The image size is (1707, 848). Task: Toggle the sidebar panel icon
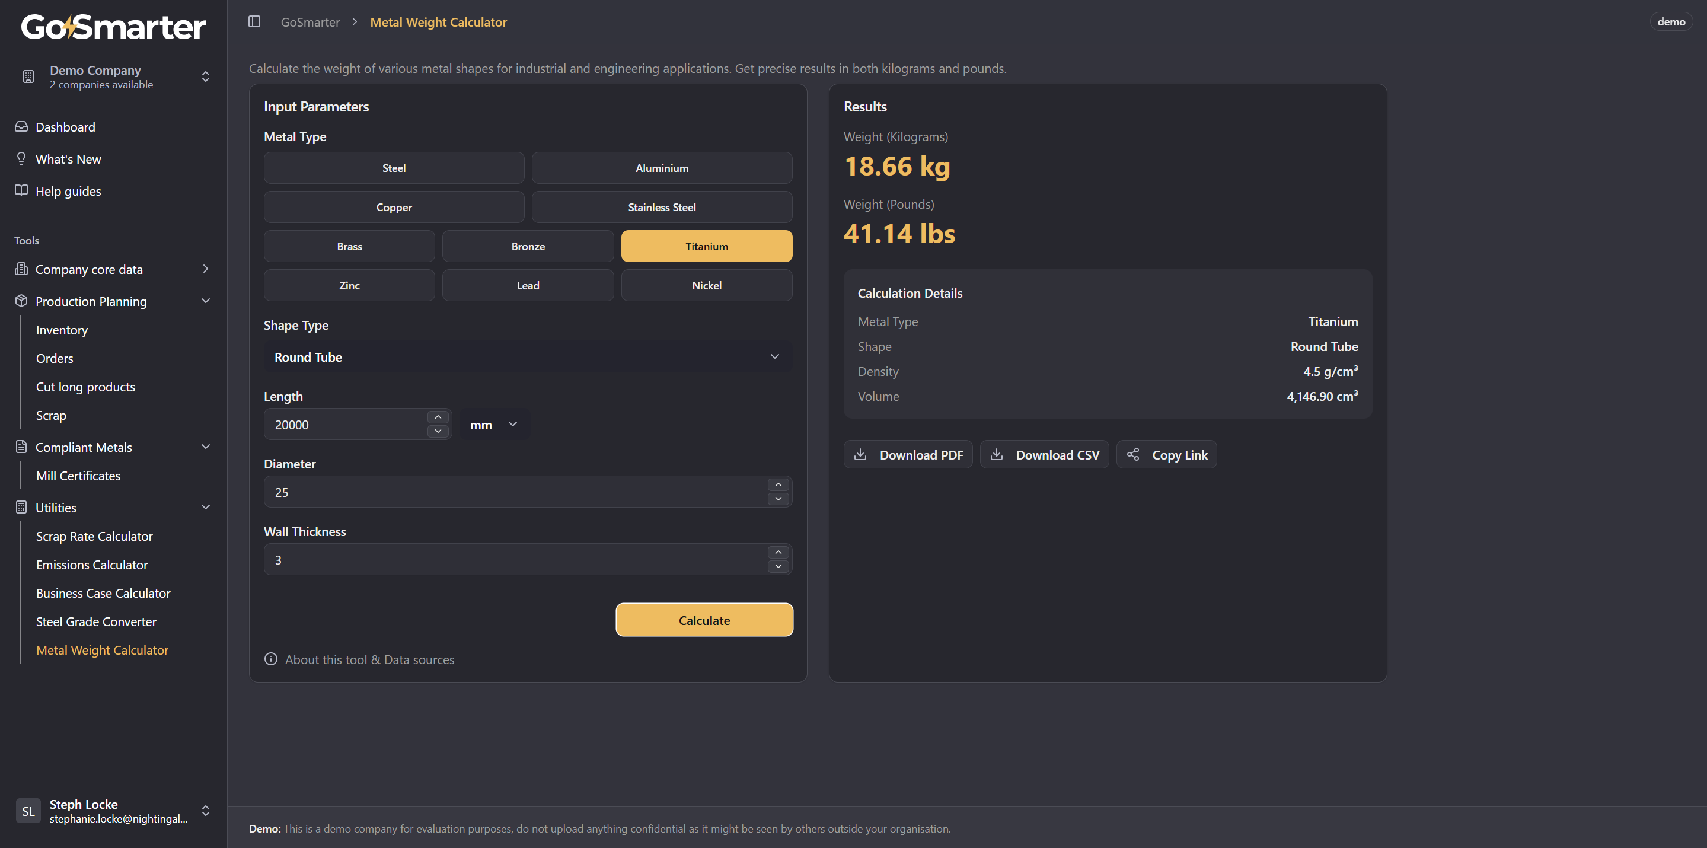254,22
